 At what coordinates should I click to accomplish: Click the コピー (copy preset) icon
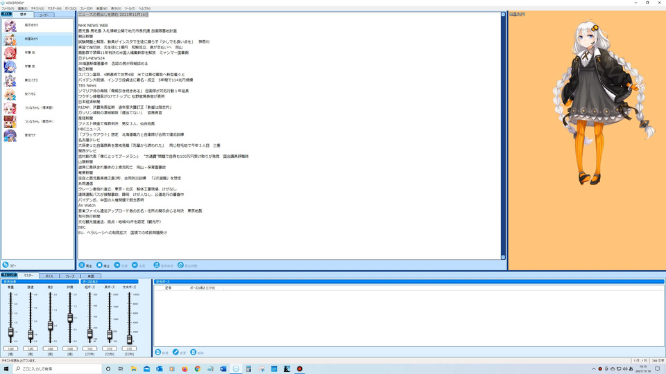[x=6, y=265]
